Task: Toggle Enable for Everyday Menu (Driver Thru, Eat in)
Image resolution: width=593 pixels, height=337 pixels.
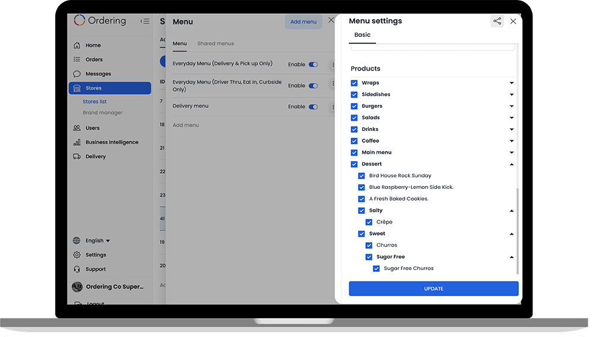Action: [313, 86]
